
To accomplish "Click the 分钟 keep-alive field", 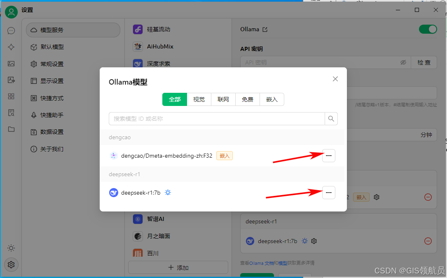I will [x=392, y=134].
